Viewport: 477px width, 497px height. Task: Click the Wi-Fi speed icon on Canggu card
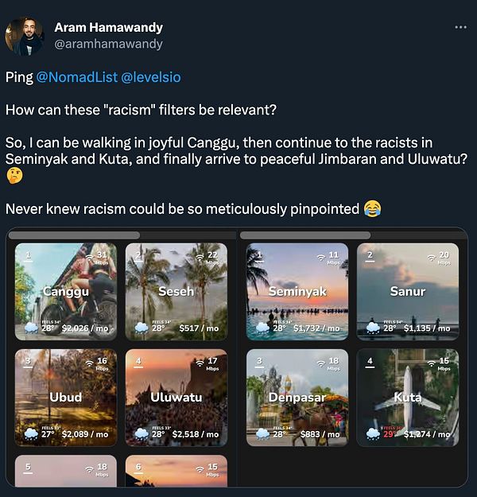pos(89,256)
